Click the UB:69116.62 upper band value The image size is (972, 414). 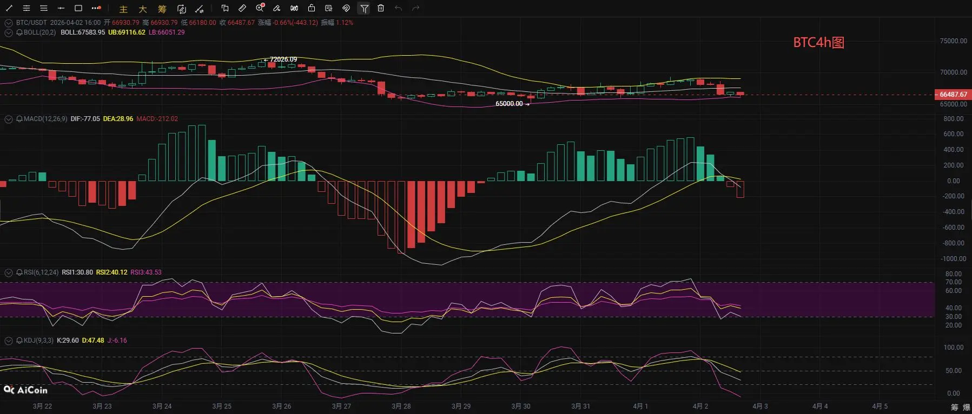[127, 32]
